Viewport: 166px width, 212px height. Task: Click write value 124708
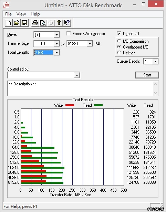133,182
